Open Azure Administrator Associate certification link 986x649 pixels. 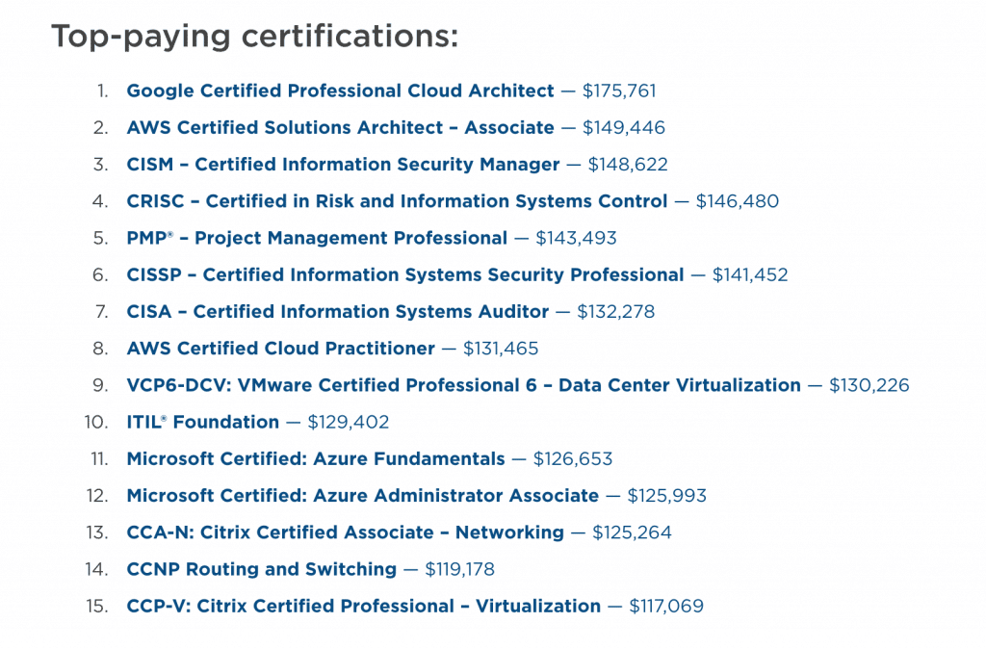[x=363, y=496]
